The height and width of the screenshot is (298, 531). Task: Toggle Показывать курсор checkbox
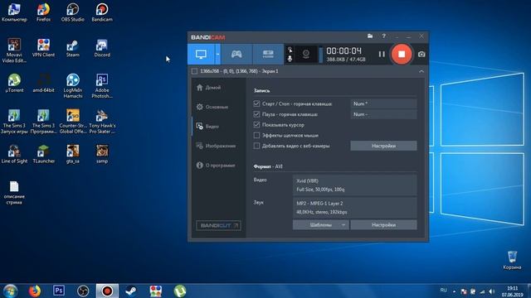click(256, 125)
